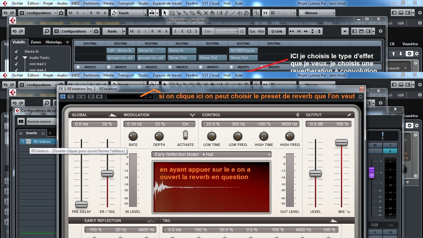Click the bypass icon right of REVelation power button
The height and width of the screenshot is (238, 423).
coord(71,97)
